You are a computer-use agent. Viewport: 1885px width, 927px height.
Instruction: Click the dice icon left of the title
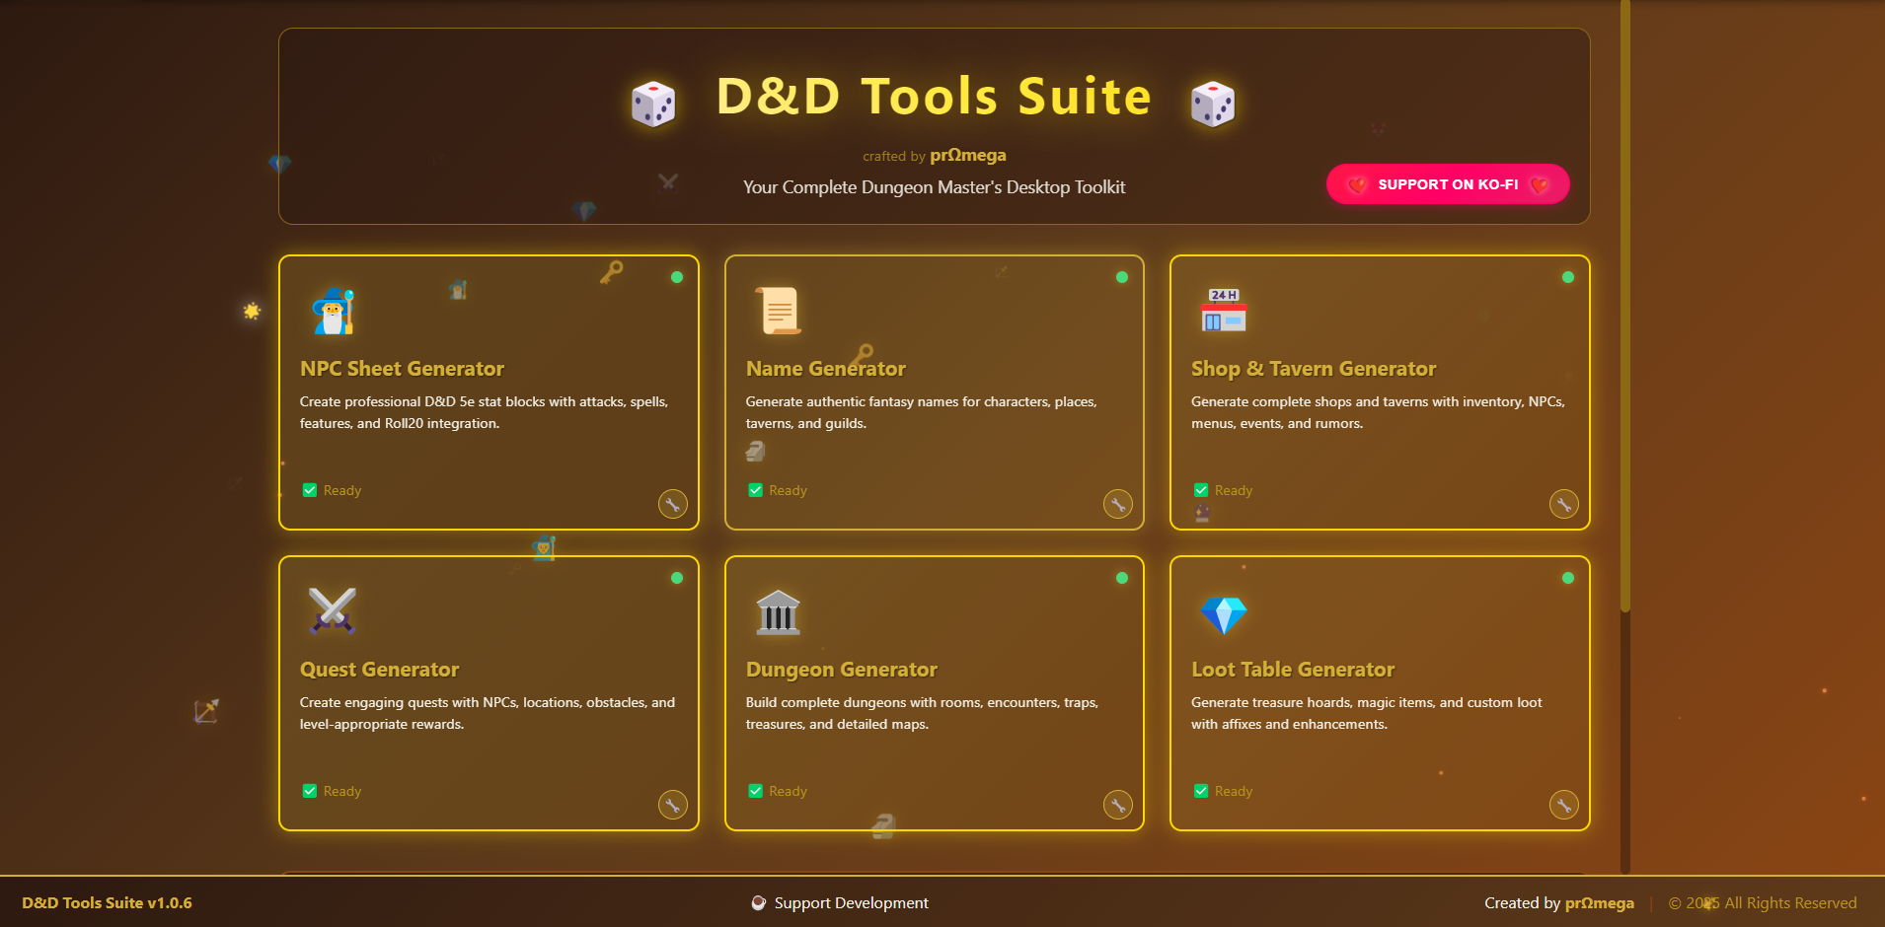(x=653, y=104)
